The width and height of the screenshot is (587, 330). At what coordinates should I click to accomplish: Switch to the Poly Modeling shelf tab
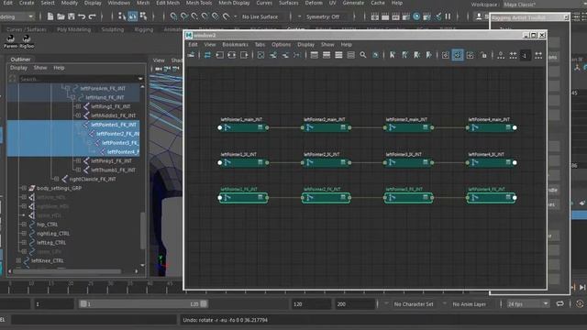tap(73, 29)
